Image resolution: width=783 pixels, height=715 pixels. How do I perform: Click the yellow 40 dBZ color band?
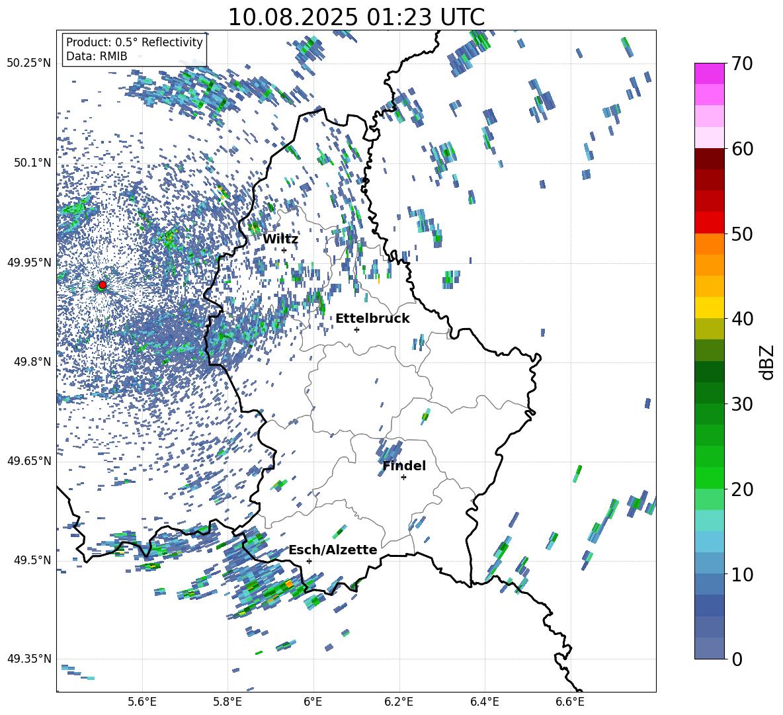pyautogui.click(x=709, y=308)
